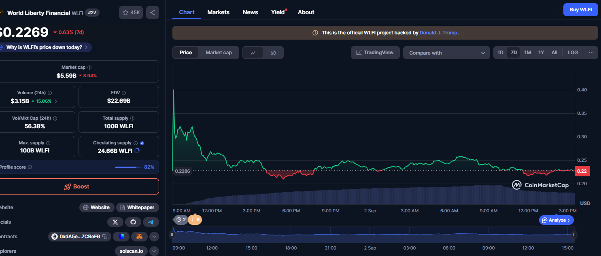Open chart history events marker 2
This screenshot has height=256, width=601.
(181, 220)
